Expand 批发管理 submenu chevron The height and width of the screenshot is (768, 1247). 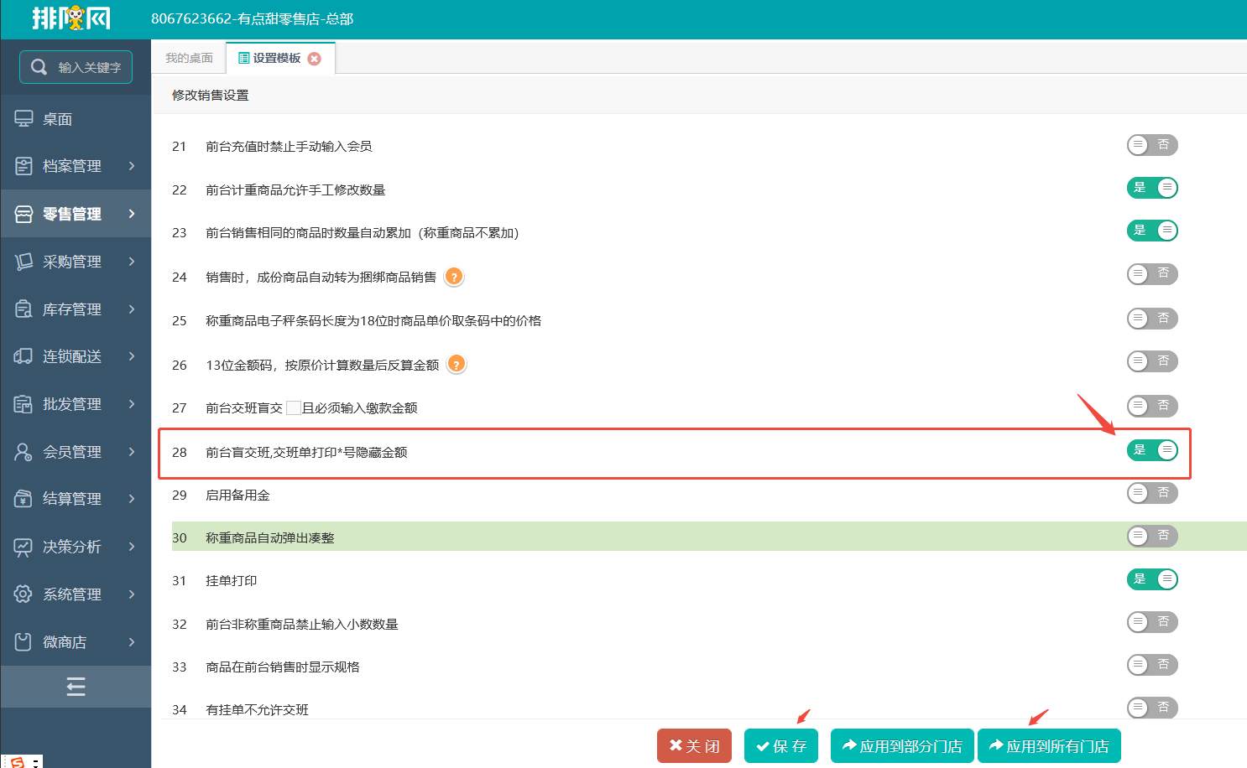tap(132, 404)
